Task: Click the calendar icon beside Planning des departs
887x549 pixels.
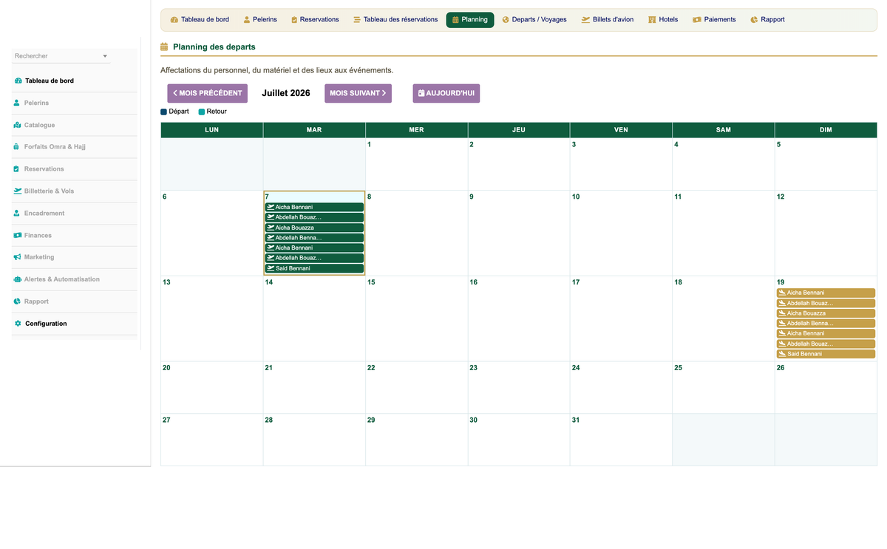Action: coord(164,47)
